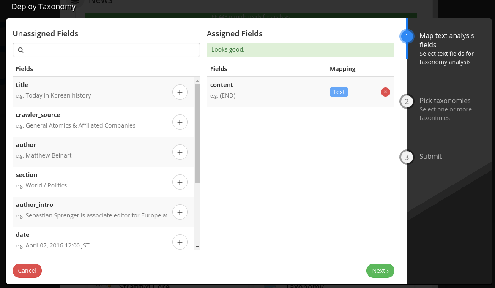This screenshot has width=495, height=288.
Task: Click the step 3 circle indicator
Action: pyautogui.click(x=407, y=157)
